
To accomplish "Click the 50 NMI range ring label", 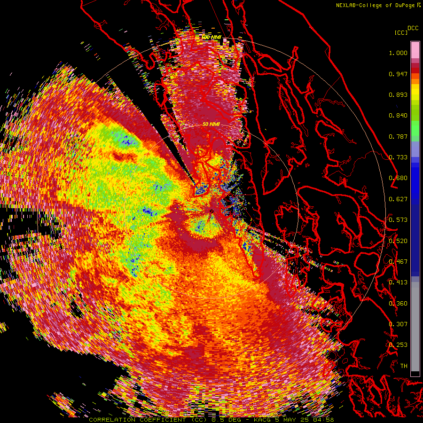I will (211, 125).
